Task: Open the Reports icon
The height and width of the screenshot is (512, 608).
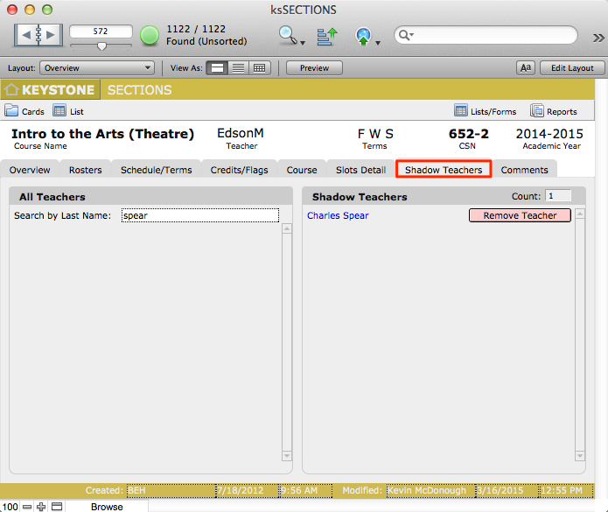Action: pyautogui.click(x=537, y=111)
